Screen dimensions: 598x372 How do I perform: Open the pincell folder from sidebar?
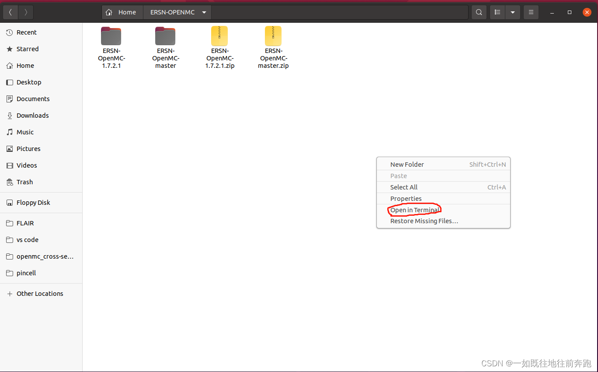pos(26,273)
